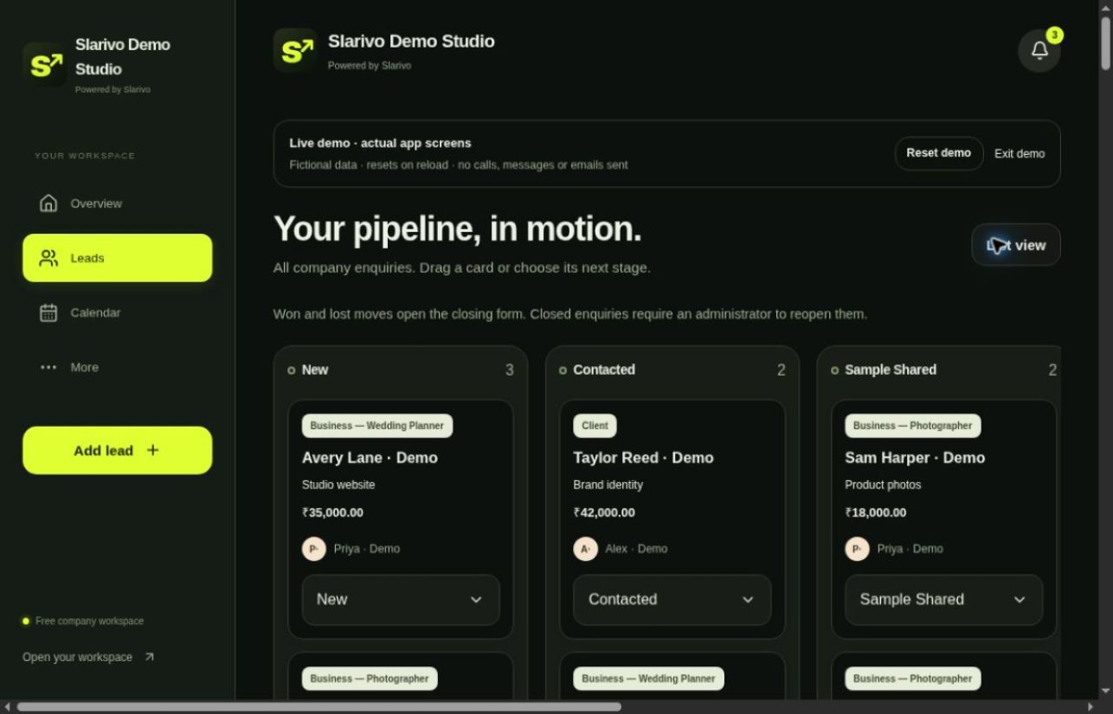Open the stage dropdown on the Avery Lane card

[401, 599]
